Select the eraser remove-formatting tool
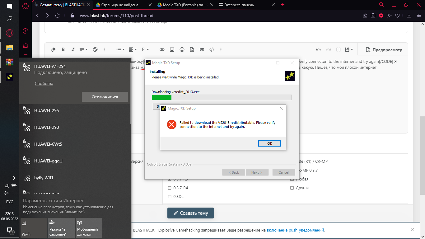Screen dimensions: 425x239 tap(53, 49)
